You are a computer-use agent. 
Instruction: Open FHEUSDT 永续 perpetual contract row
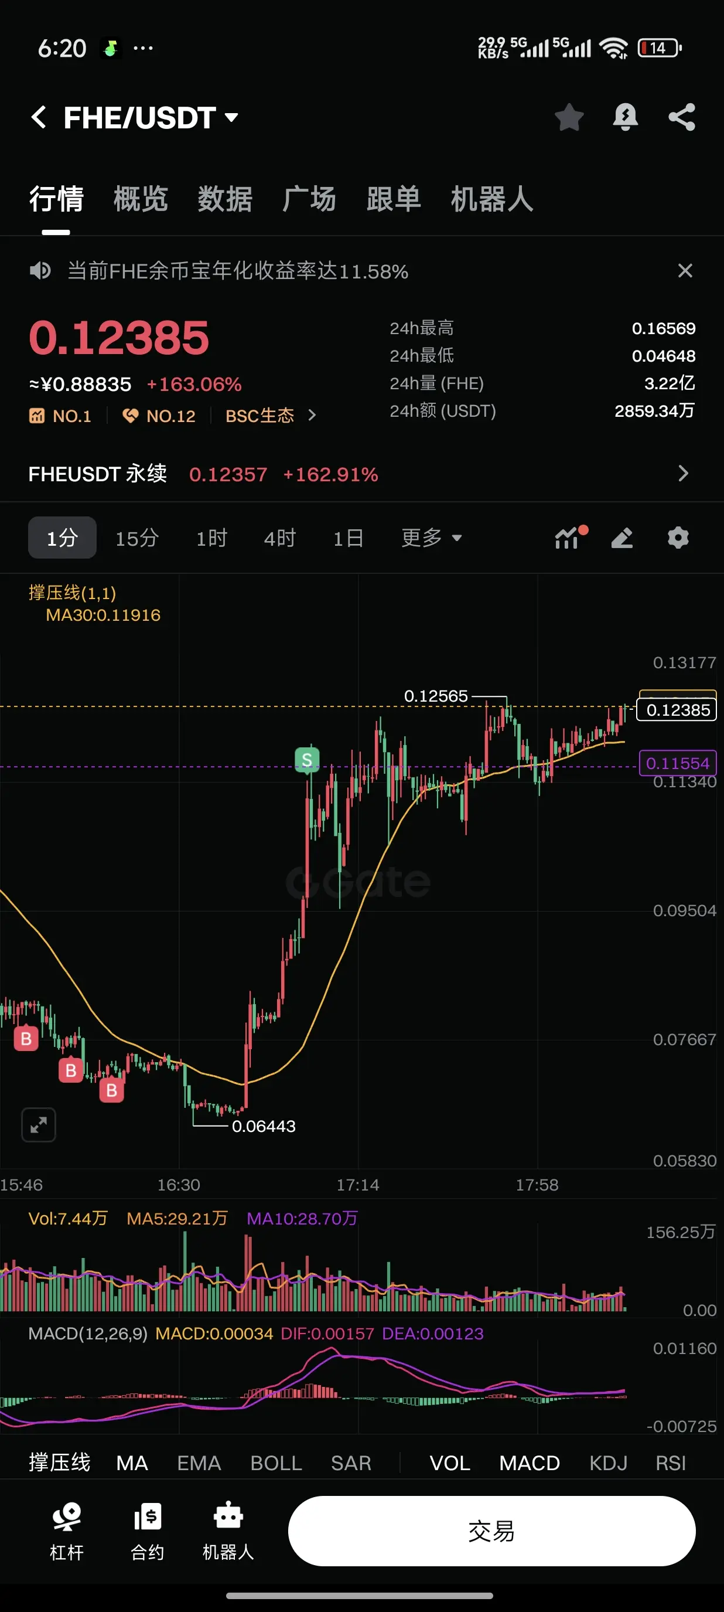coord(362,474)
